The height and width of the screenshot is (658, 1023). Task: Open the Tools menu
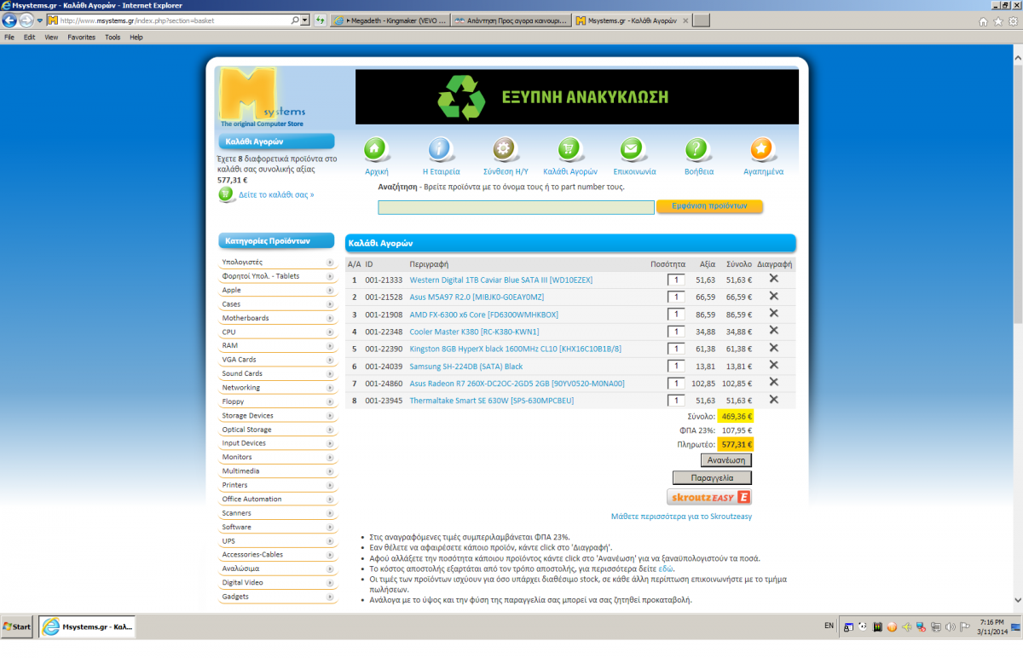(x=113, y=38)
